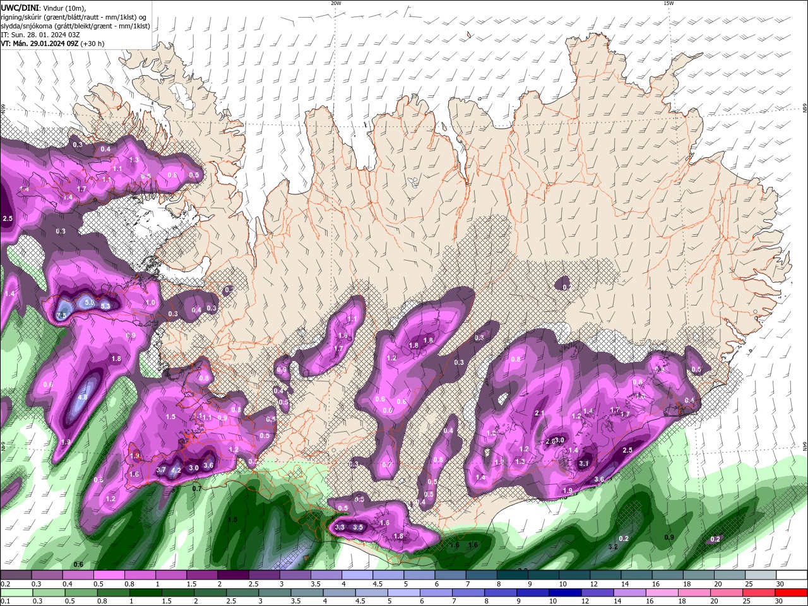The width and height of the screenshot is (808, 606).
Task: Click the '20W' longitude label at the top
Action: click(x=336, y=3)
